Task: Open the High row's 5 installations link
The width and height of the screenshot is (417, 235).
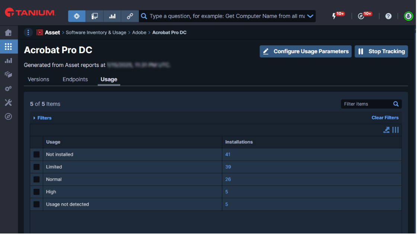Action: point(227,191)
